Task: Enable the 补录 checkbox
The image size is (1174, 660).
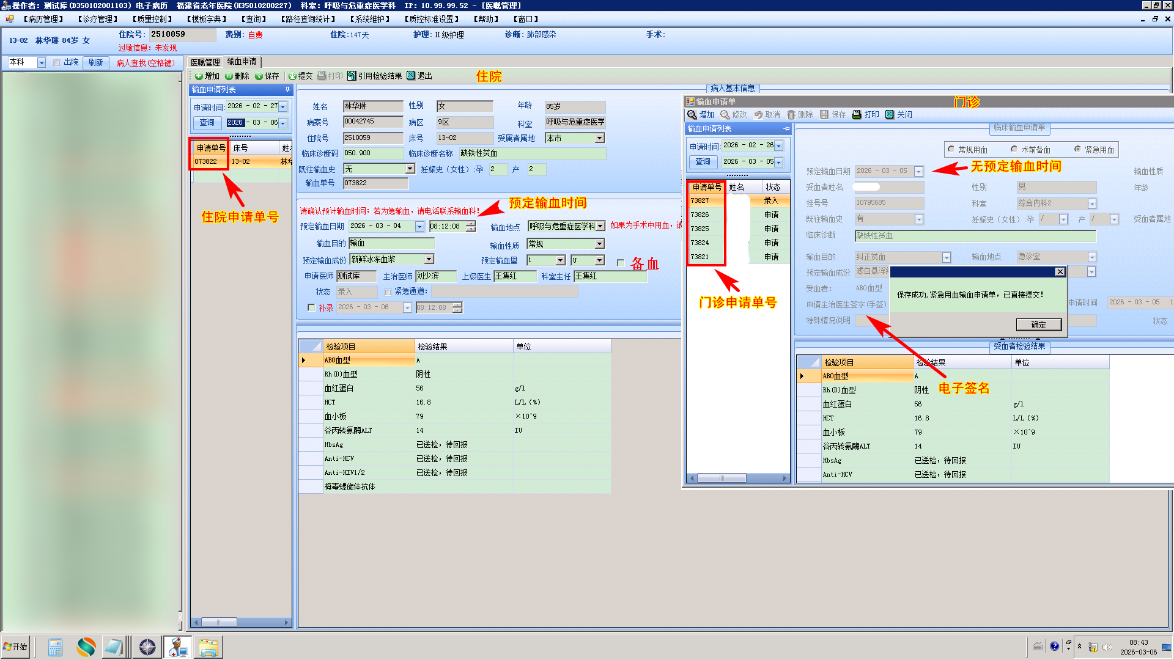Action: click(x=311, y=307)
